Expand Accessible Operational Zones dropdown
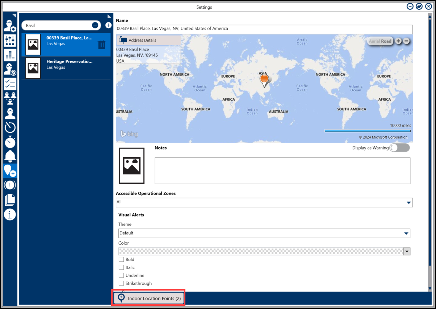This screenshot has width=436, height=309. tap(408, 202)
